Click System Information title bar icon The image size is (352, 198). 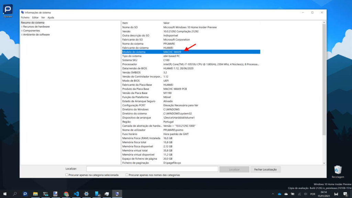tap(22, 12)
